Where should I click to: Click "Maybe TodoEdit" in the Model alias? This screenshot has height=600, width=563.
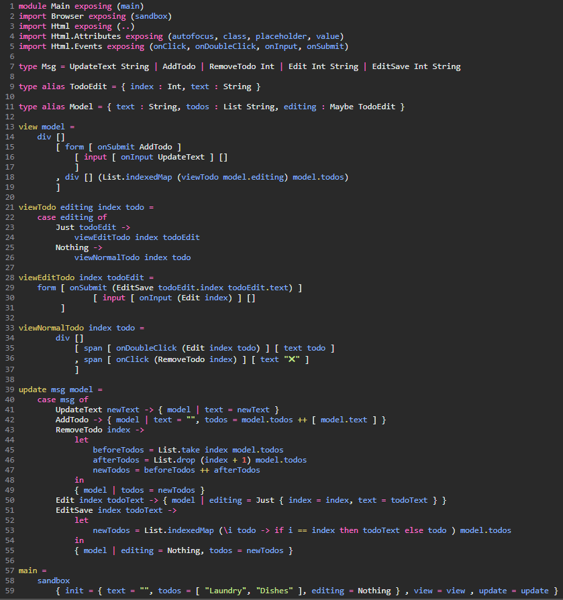click(x=362, y=107)
